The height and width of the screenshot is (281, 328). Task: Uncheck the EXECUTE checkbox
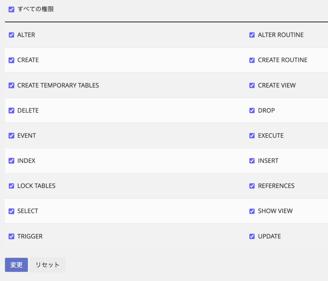[252, 136]
